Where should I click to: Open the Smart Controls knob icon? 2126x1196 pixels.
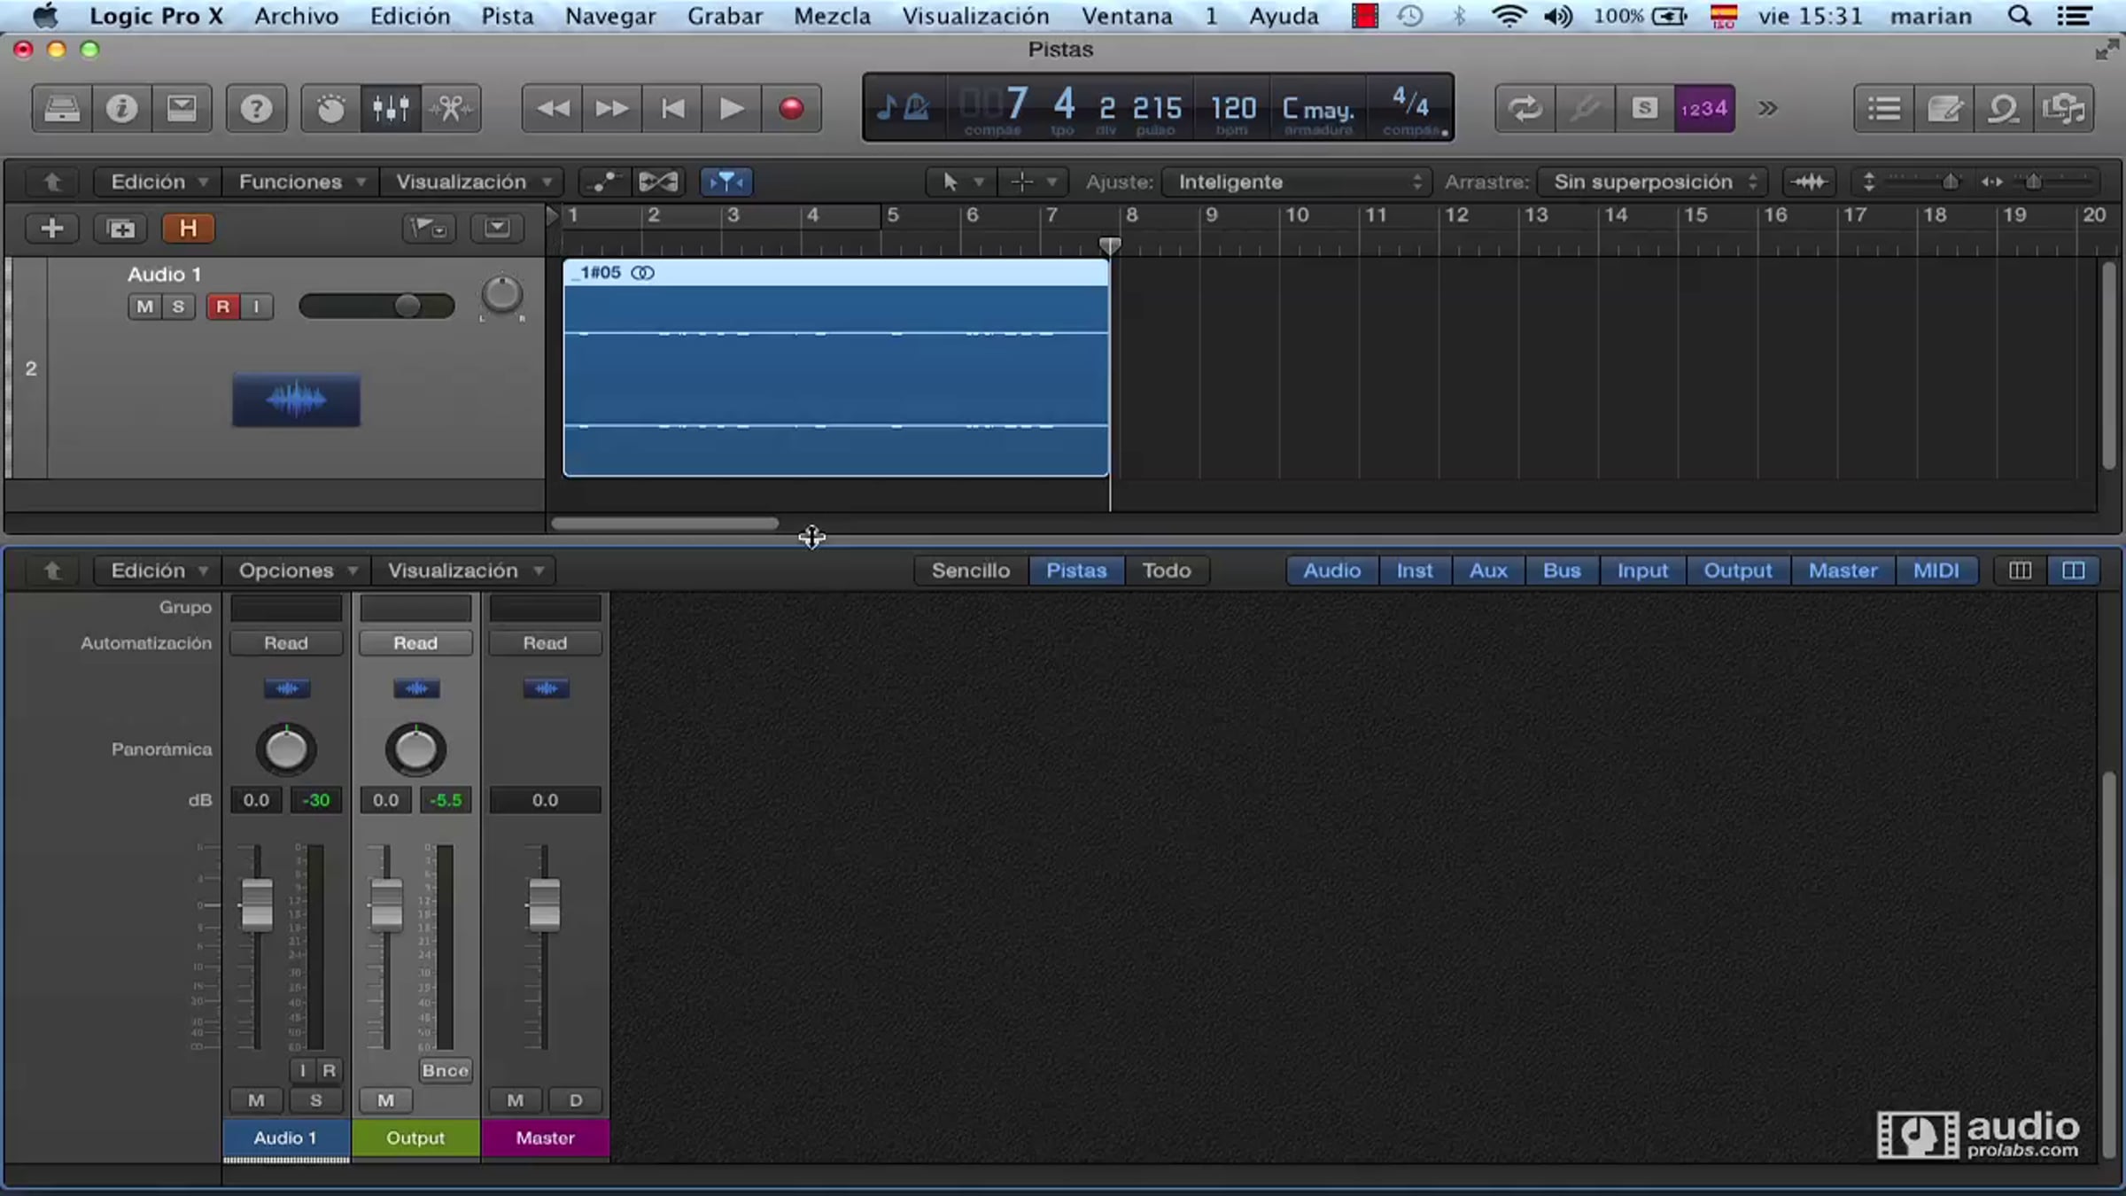(330, 108)
